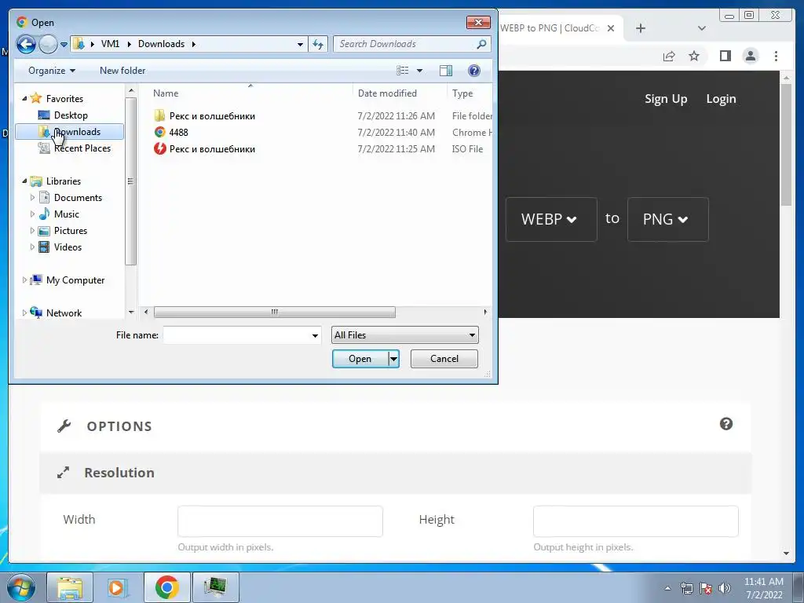This screenshot has height=603, width=804.
Task: Select the 4488 Chrome file
Action: tap(178, 132)
